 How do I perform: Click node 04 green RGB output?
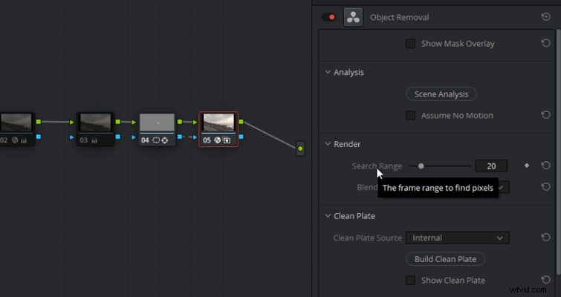180,122
